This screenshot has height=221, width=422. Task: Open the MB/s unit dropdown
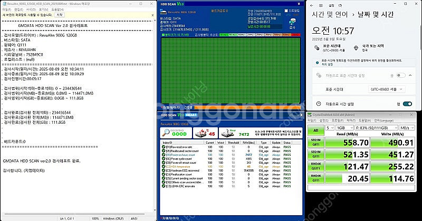407,128
